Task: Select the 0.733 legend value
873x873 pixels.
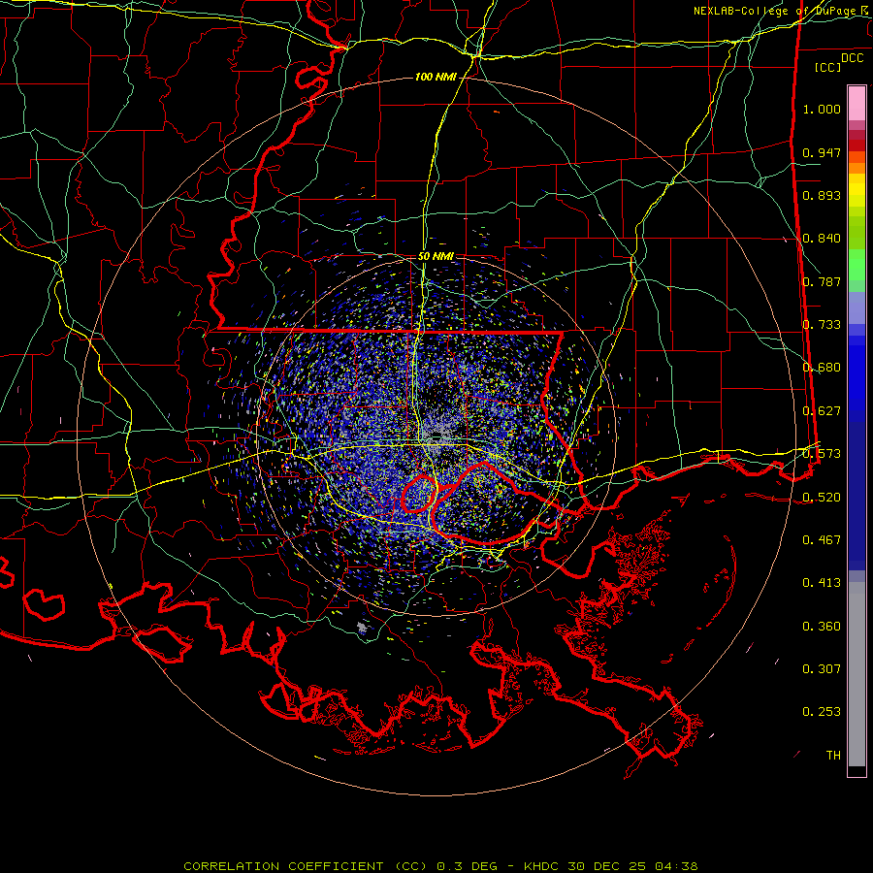Action: (822, 325)
